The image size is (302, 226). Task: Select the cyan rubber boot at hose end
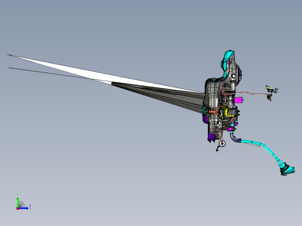287,169
